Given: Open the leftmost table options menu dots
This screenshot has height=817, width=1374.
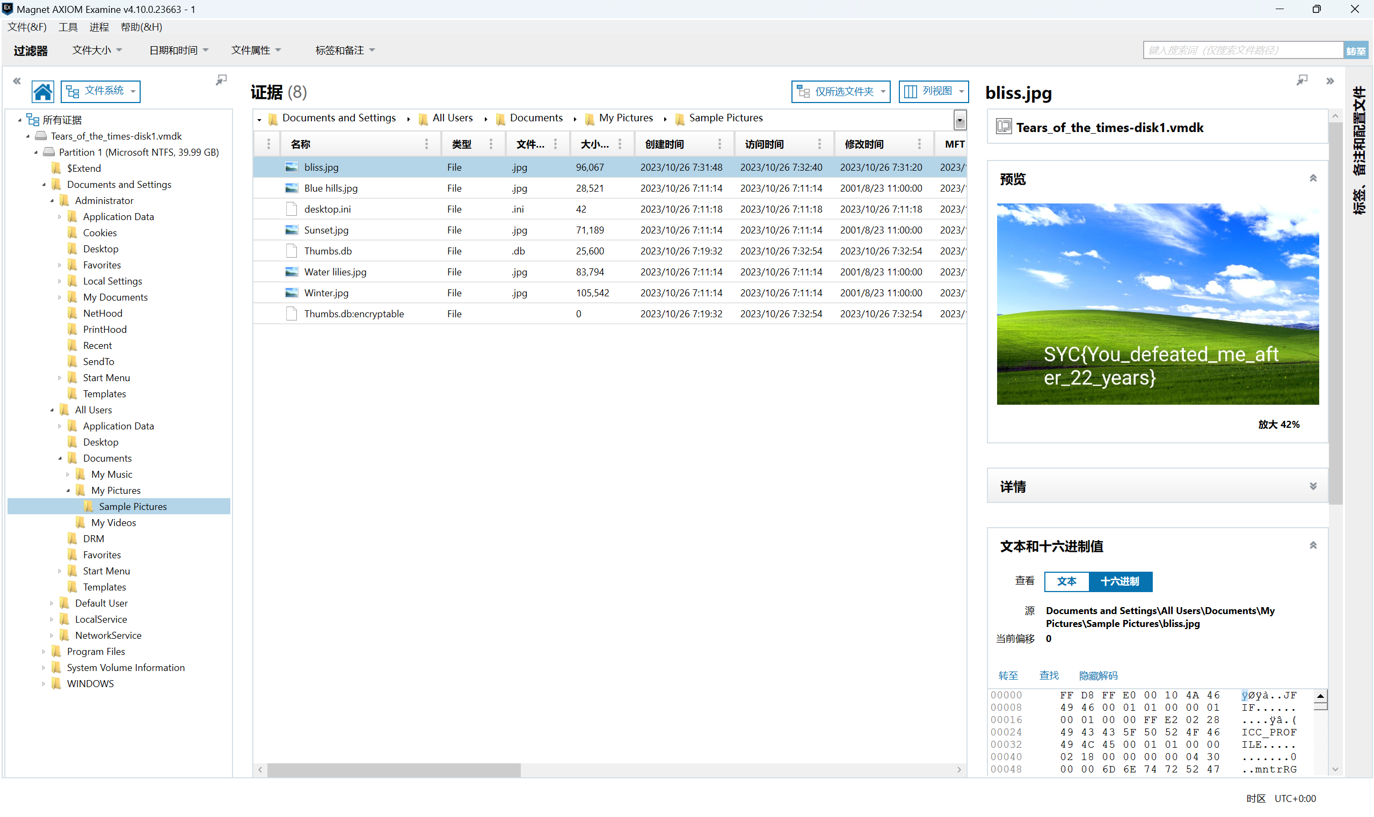Looking at the screenshot, I should click(268, 144).
